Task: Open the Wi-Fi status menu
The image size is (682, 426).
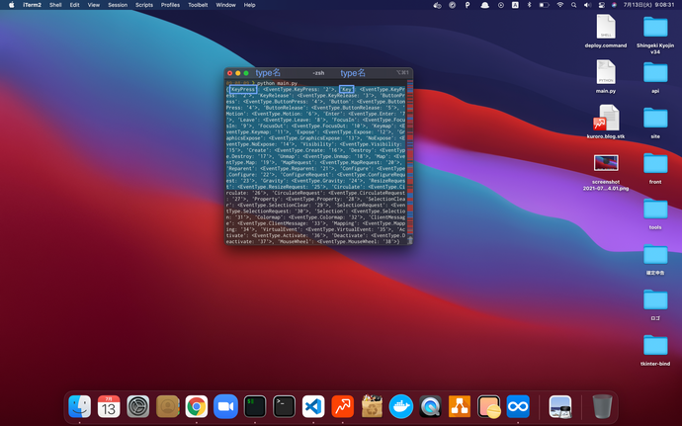Action: (560, 5)
